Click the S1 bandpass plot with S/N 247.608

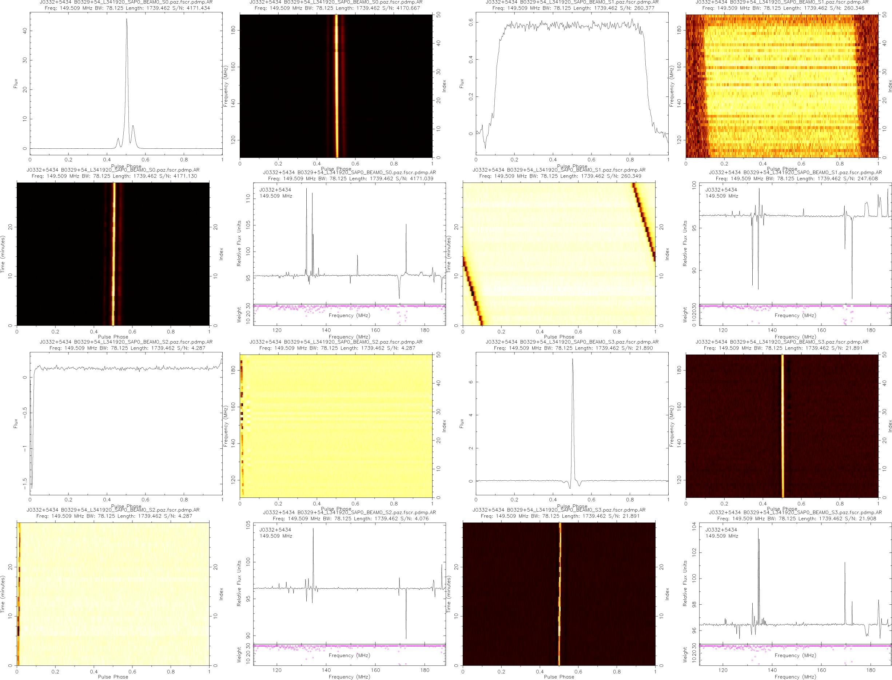point(795,243)
